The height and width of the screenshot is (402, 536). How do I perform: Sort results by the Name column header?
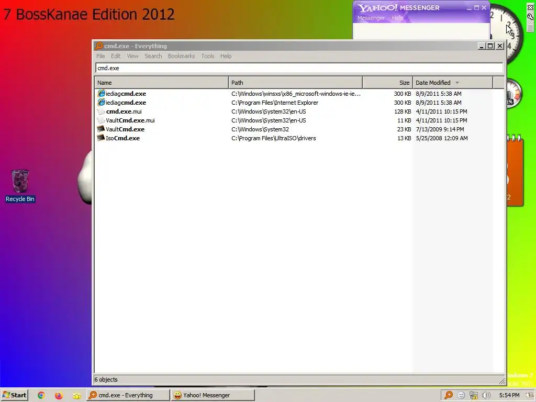click(161, 83)
